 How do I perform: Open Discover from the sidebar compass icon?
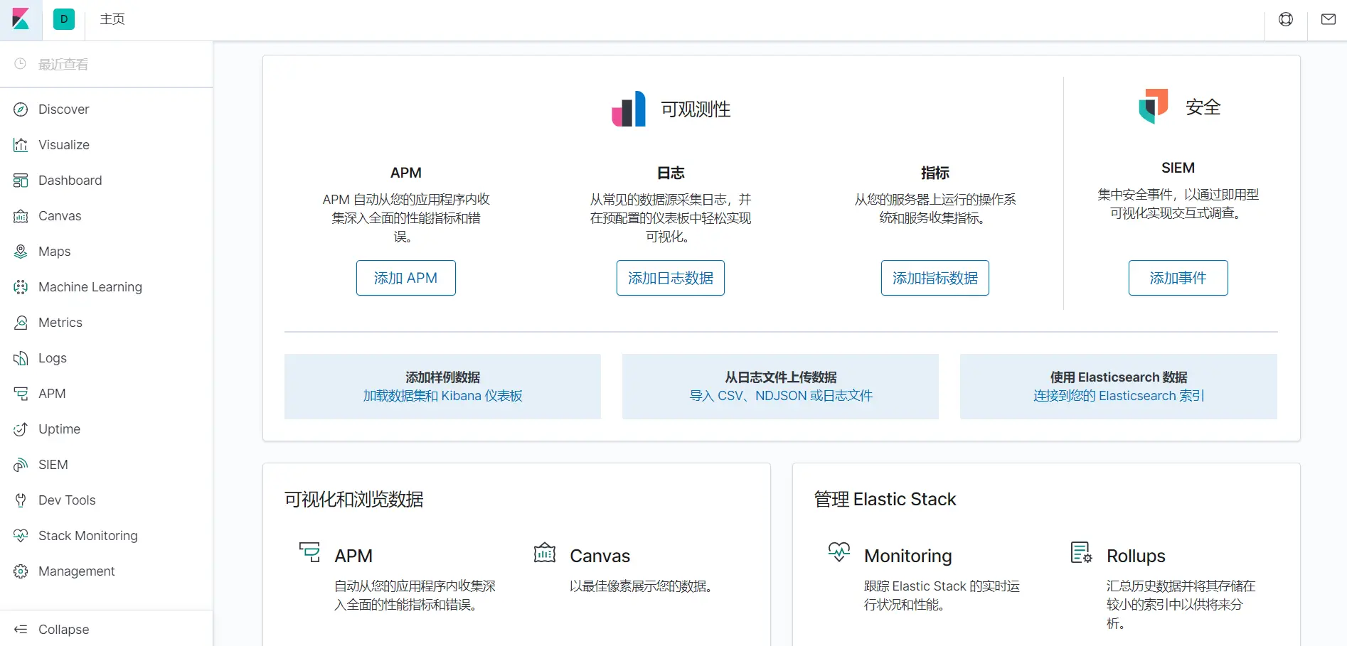(21, 109)
